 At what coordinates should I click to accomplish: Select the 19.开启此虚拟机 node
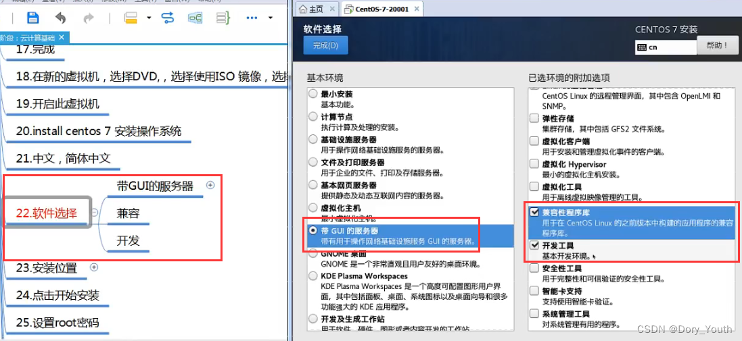pos(57,104)
